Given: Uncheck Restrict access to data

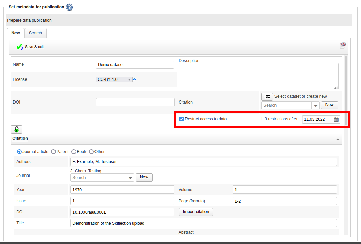Looking at the screenshot, I should (x=182, y=119).
